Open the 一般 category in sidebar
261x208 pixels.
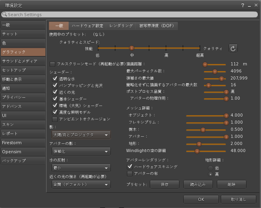click(x=23, y=25)
